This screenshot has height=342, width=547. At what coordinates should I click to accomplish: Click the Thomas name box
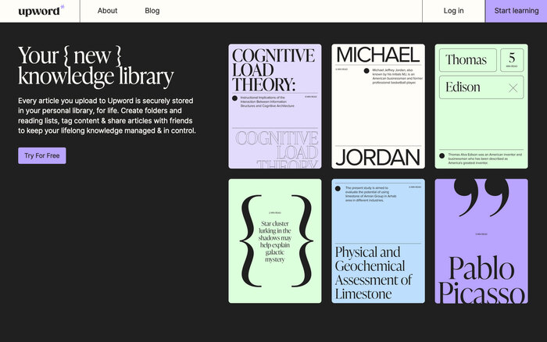pos(468,60)
